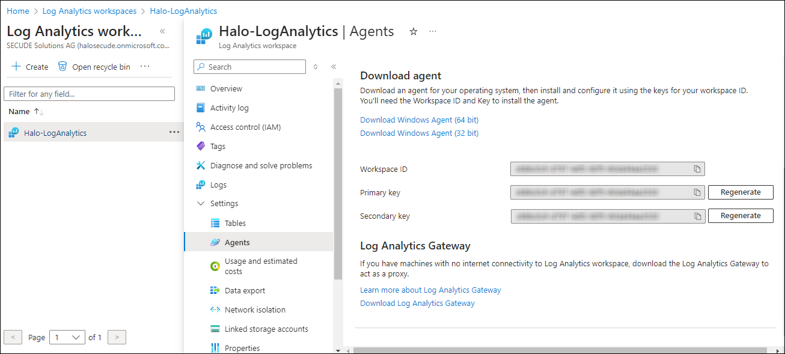Open Data export via its sidebar icon

(215, 290)
